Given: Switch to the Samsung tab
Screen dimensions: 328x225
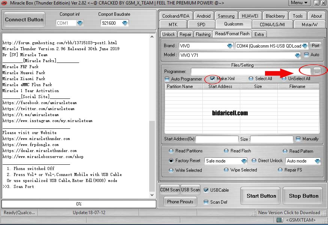Looking at the screenshot, I should click(226, 16).
